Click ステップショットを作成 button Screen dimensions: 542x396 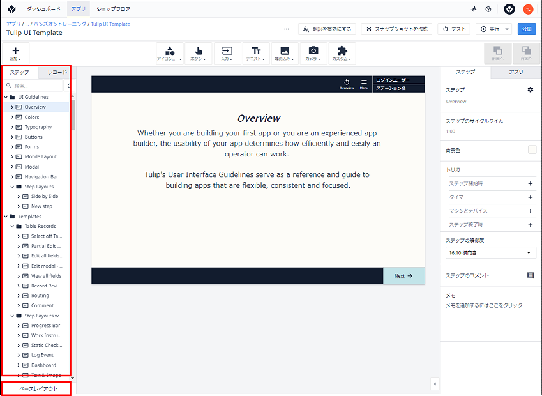(396, 29)
